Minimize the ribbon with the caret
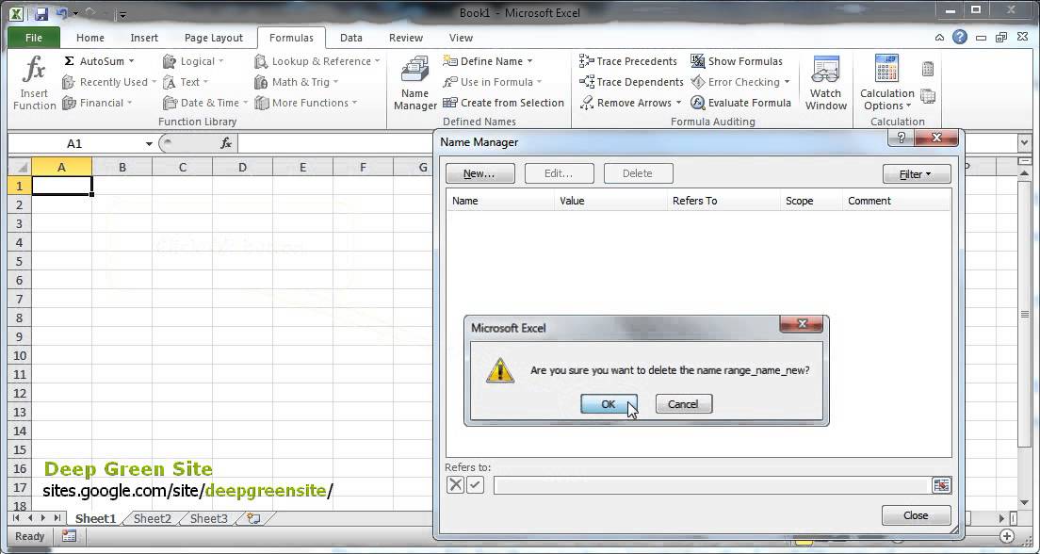Screen dimensions: 1040x554 coord(939,38)
